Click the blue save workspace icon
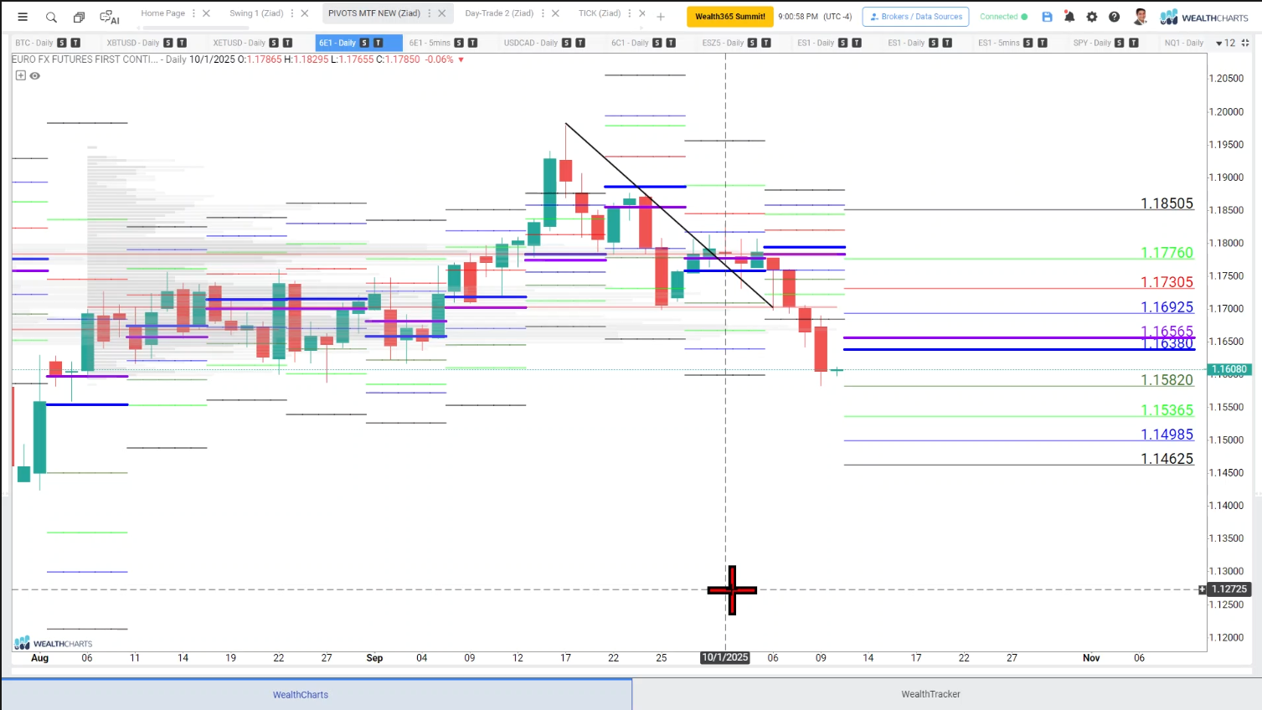The image size is (1262, 710). (x=1047, y=17)
